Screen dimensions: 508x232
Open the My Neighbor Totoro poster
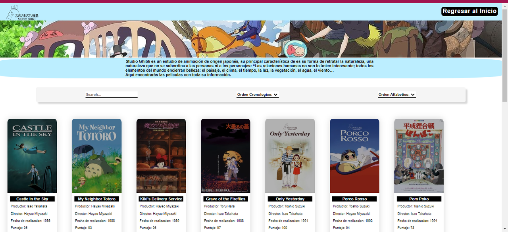97,156
